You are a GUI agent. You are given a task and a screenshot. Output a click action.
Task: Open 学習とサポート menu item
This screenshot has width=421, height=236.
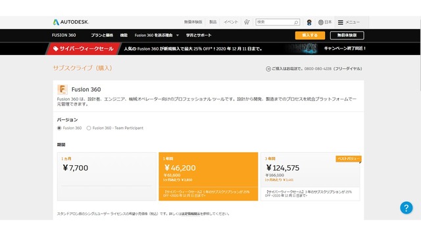pos(199,35)
